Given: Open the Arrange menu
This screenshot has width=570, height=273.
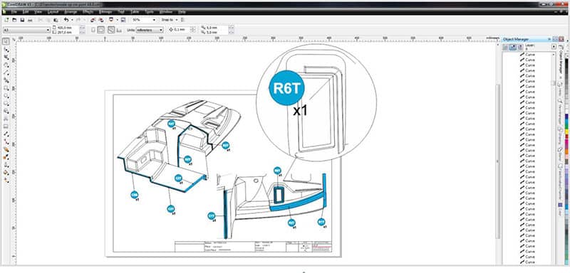Looking at the screenshot, I should [70, 12].
